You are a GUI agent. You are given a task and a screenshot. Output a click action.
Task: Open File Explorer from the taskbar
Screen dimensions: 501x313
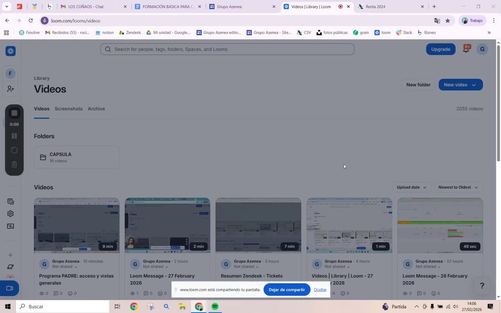click(183, 306)
